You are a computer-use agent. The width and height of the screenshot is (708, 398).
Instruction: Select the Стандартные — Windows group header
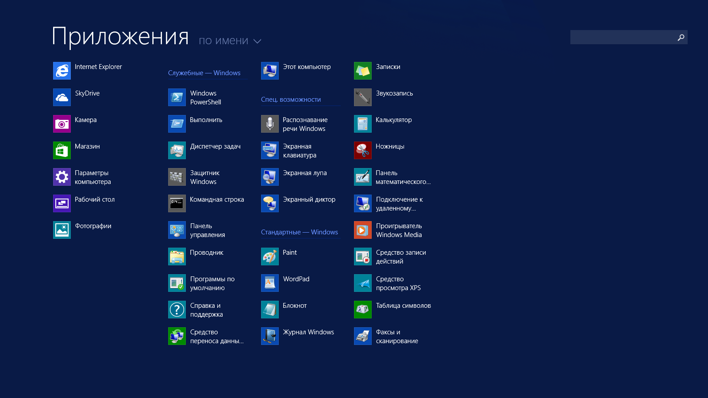[x=300, y=232]
